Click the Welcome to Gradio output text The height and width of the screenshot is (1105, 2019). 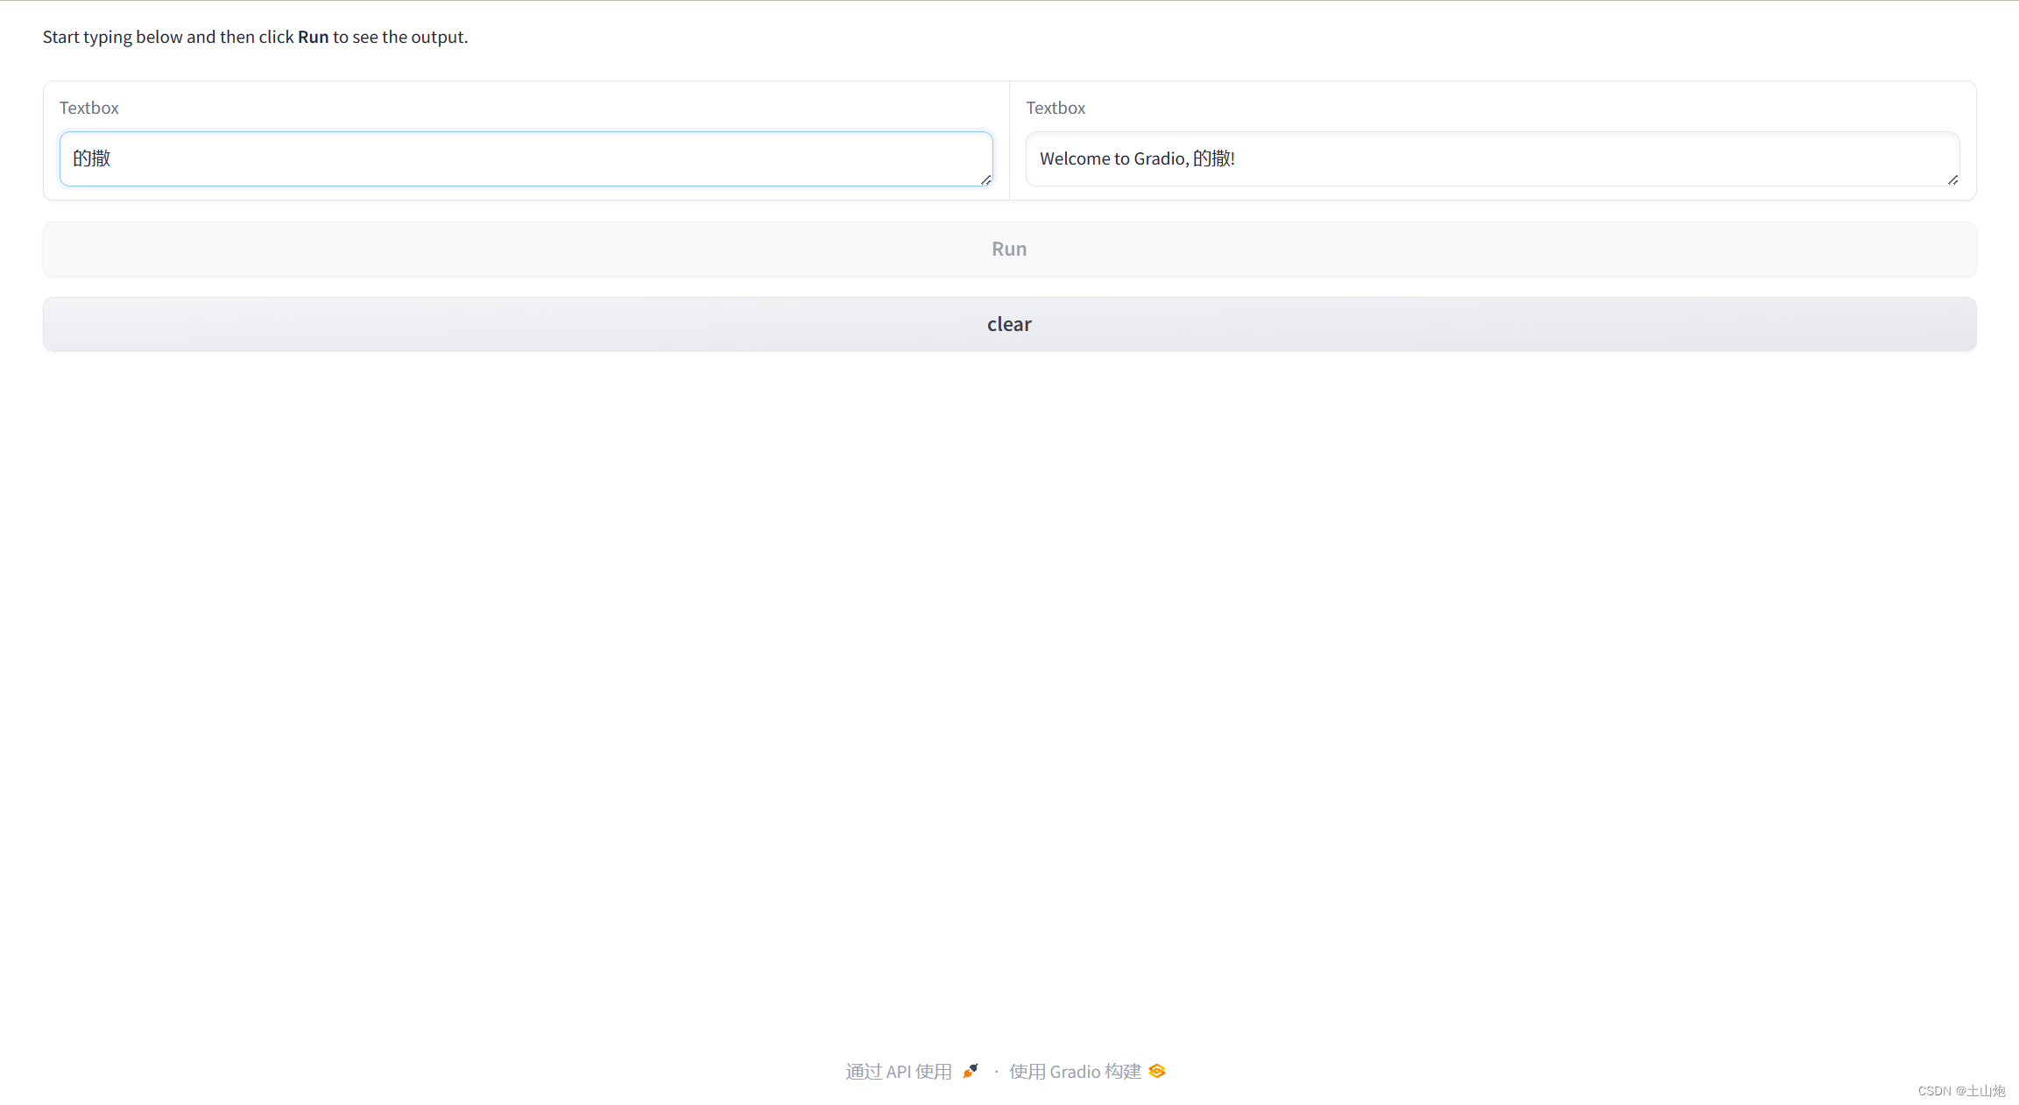[x=1137, y=158]
